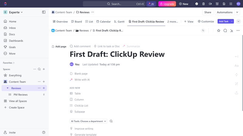Viewport: 243px width, 136px height.
Task: Switch to the List tab
Action: point(89,21)
